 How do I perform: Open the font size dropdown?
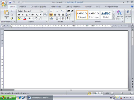(x=44, y=11)
